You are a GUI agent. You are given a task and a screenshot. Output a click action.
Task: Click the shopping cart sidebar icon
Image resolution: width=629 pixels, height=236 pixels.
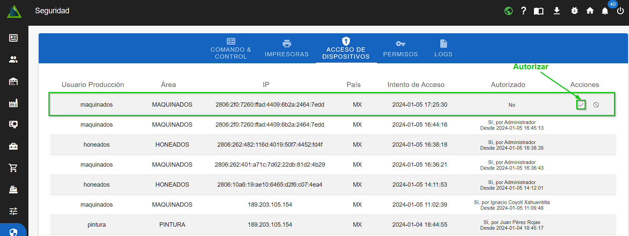click(x=13, y=168)
